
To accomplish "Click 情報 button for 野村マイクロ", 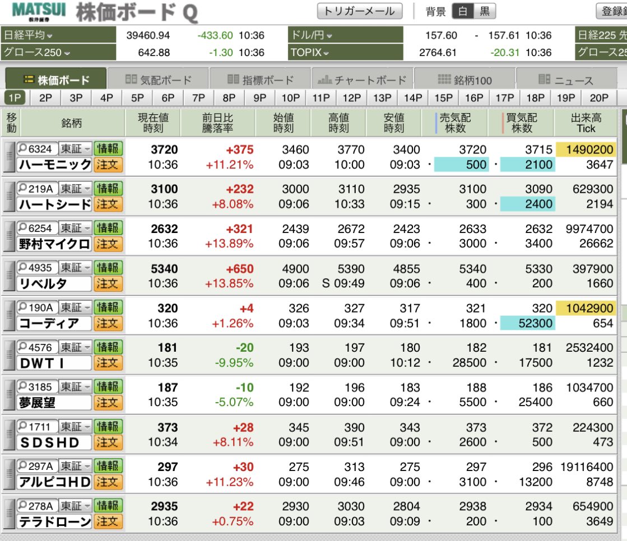I will point(108,228).
